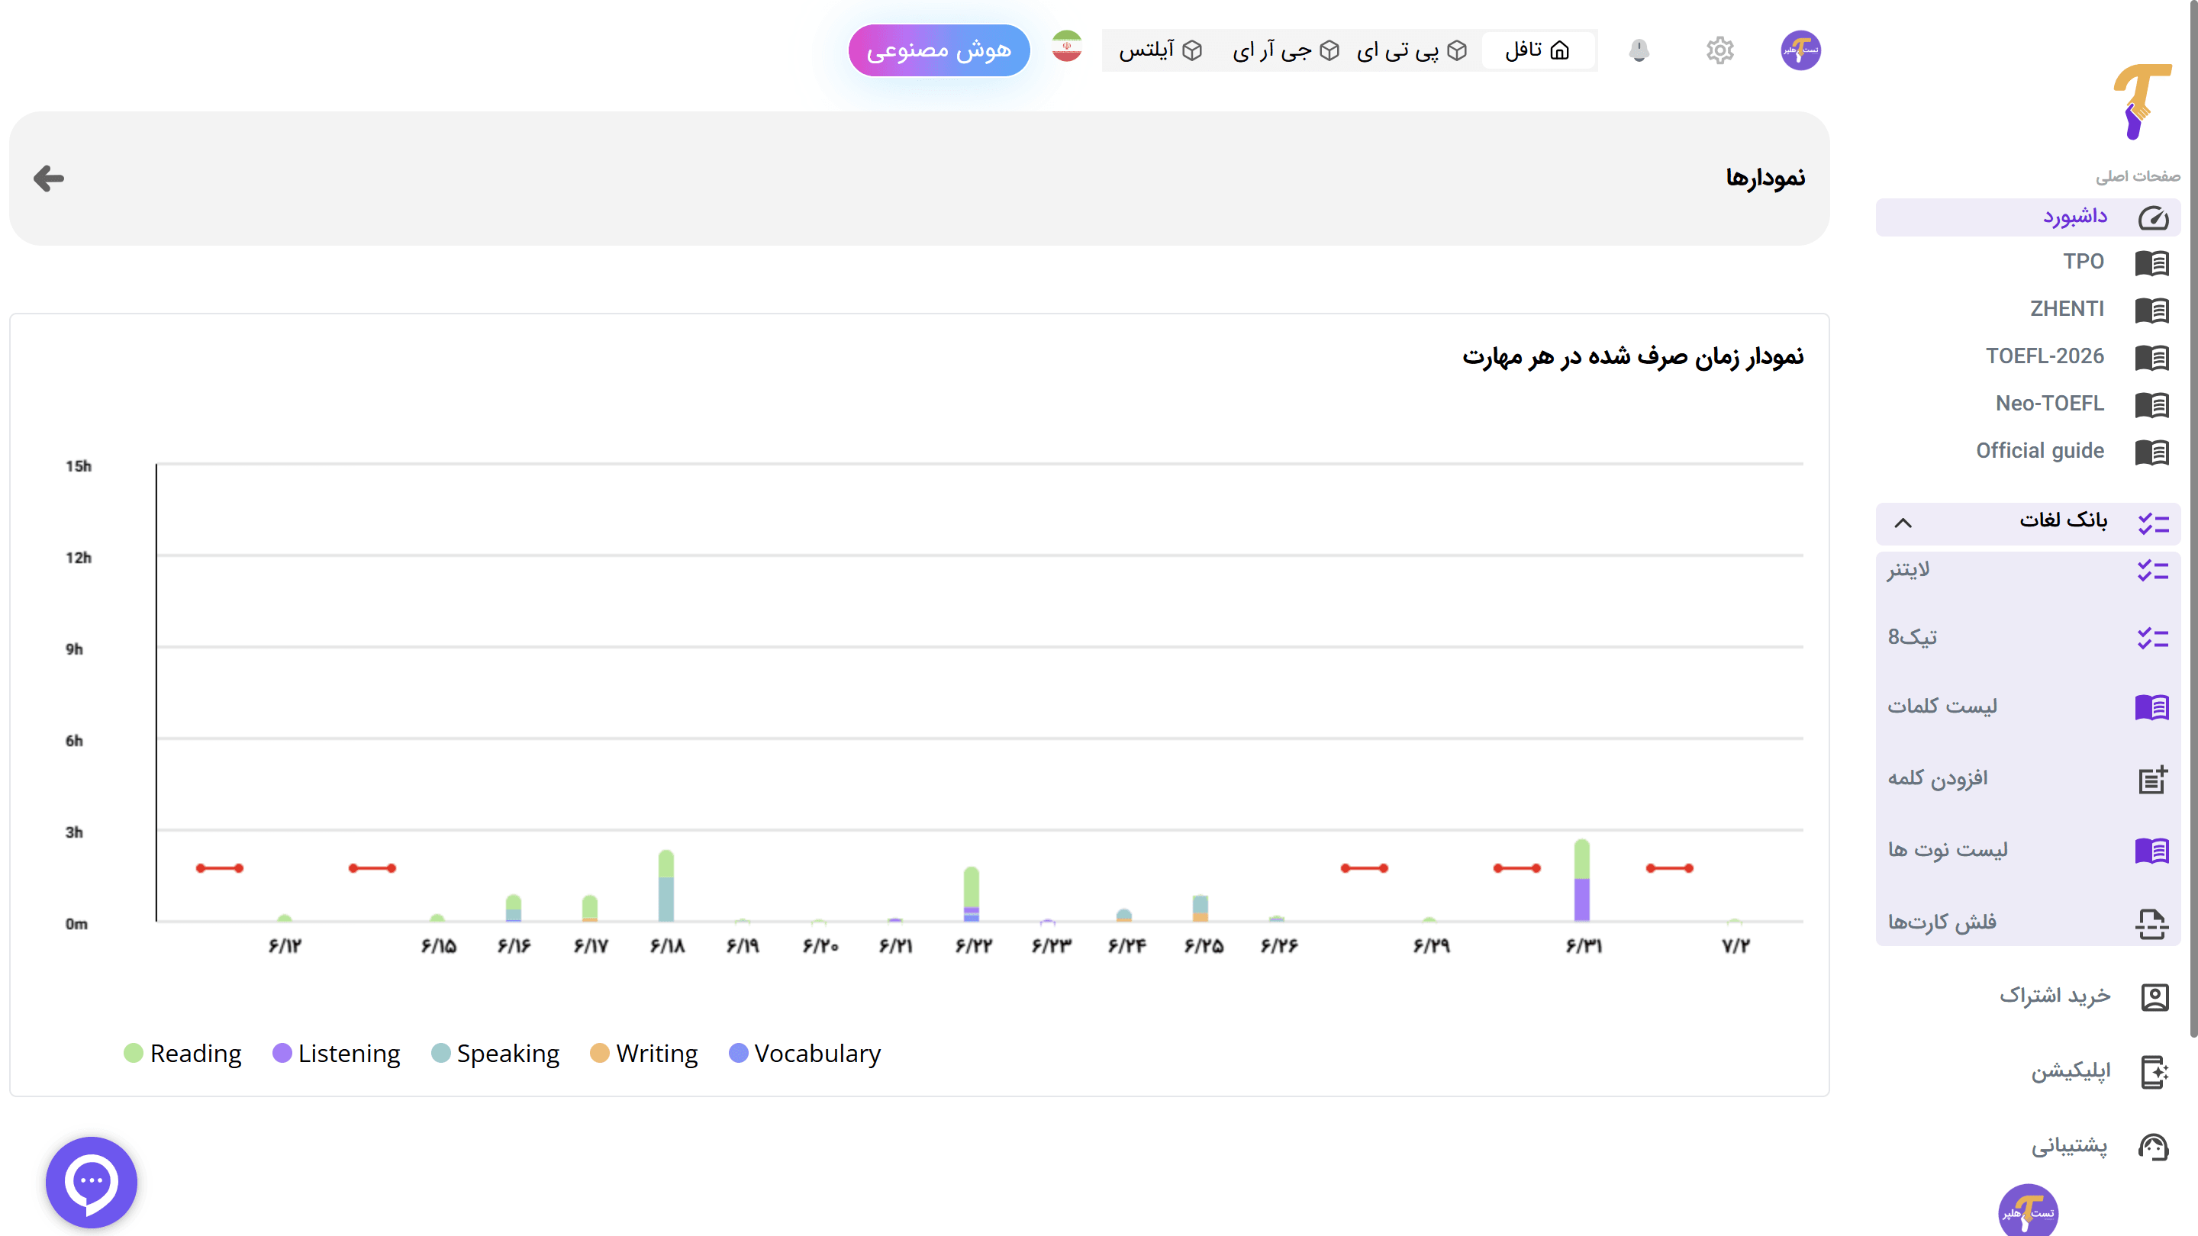Click the 6/31 bar in chart

pyautogui.click(x=1582, y=881)
